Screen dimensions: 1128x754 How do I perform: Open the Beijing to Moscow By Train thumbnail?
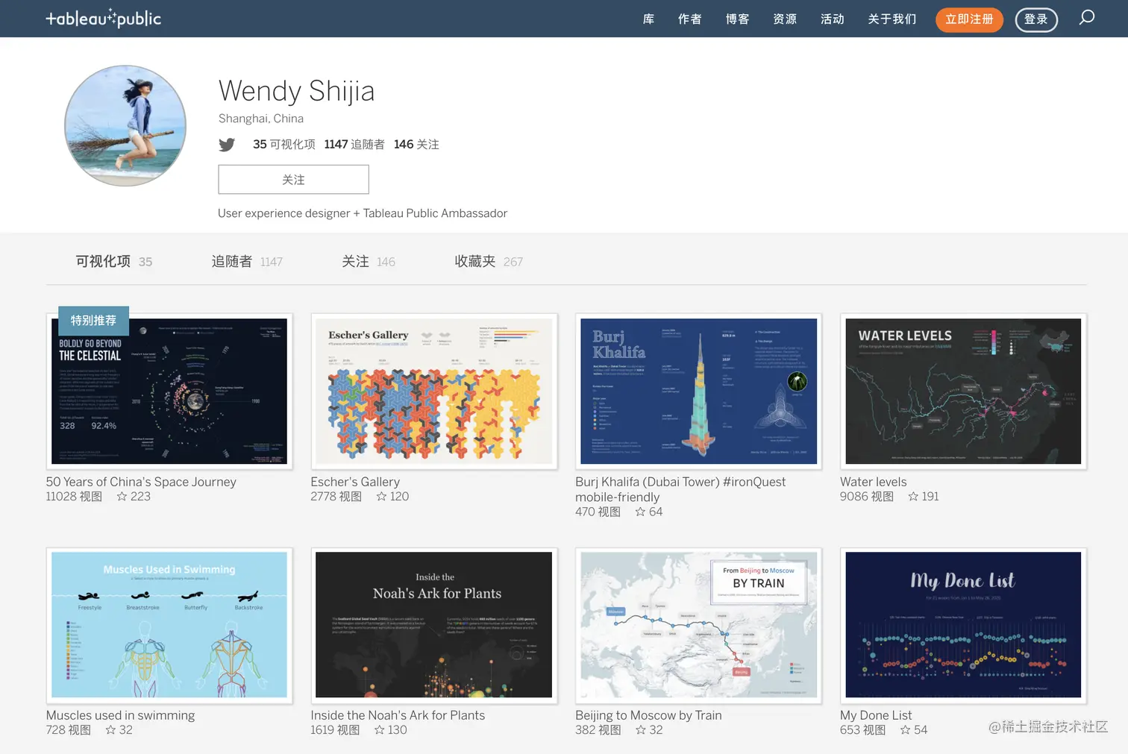click(x=699, y=625)
